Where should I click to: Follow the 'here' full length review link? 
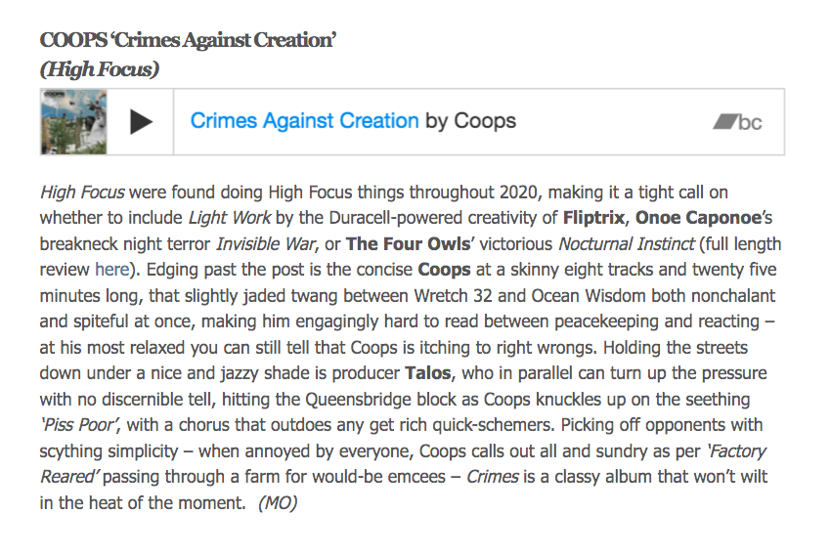[x=111, y=269]
